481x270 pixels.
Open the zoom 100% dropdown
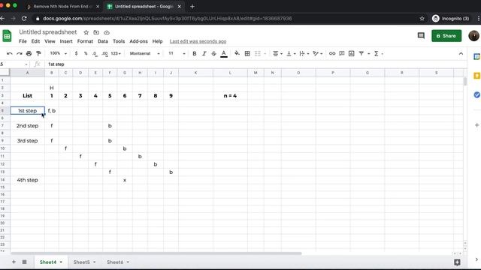coord(59,53)
